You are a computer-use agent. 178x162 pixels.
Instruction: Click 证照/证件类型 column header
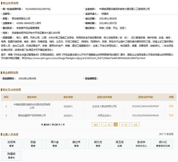104,97
